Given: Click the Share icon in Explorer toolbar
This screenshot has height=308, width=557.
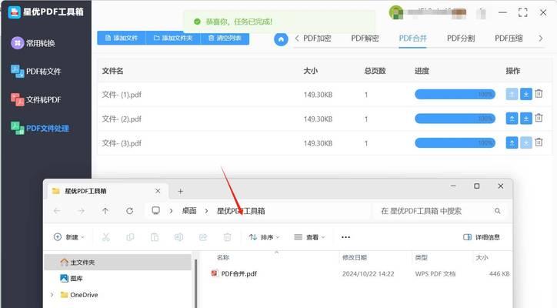Looking at the screenshot, I should [x=203, y=237].
